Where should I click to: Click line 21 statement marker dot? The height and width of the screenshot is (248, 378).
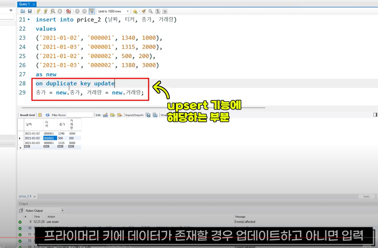[x=28, y=19]
